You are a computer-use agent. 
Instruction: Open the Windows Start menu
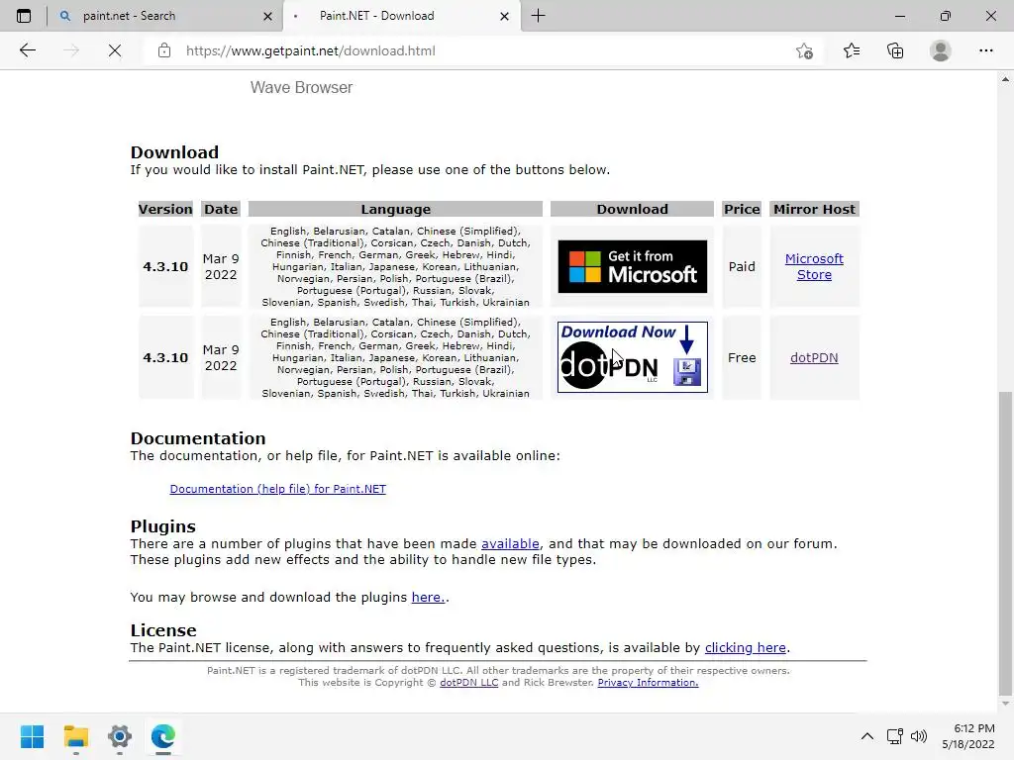(33, 736)
